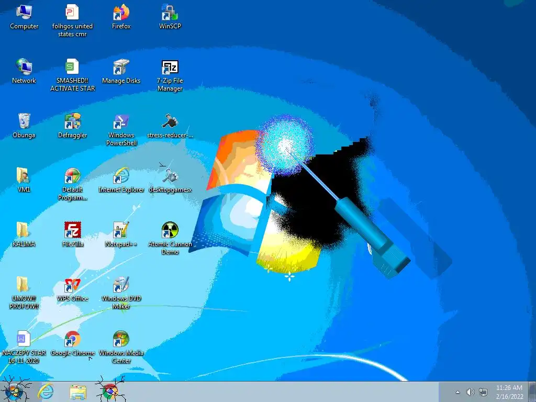Click the network tray icon

pos(483,392)
